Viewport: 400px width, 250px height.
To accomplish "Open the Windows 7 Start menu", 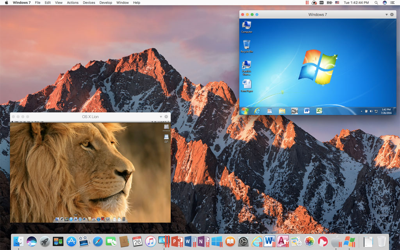I will click(245, 111).
